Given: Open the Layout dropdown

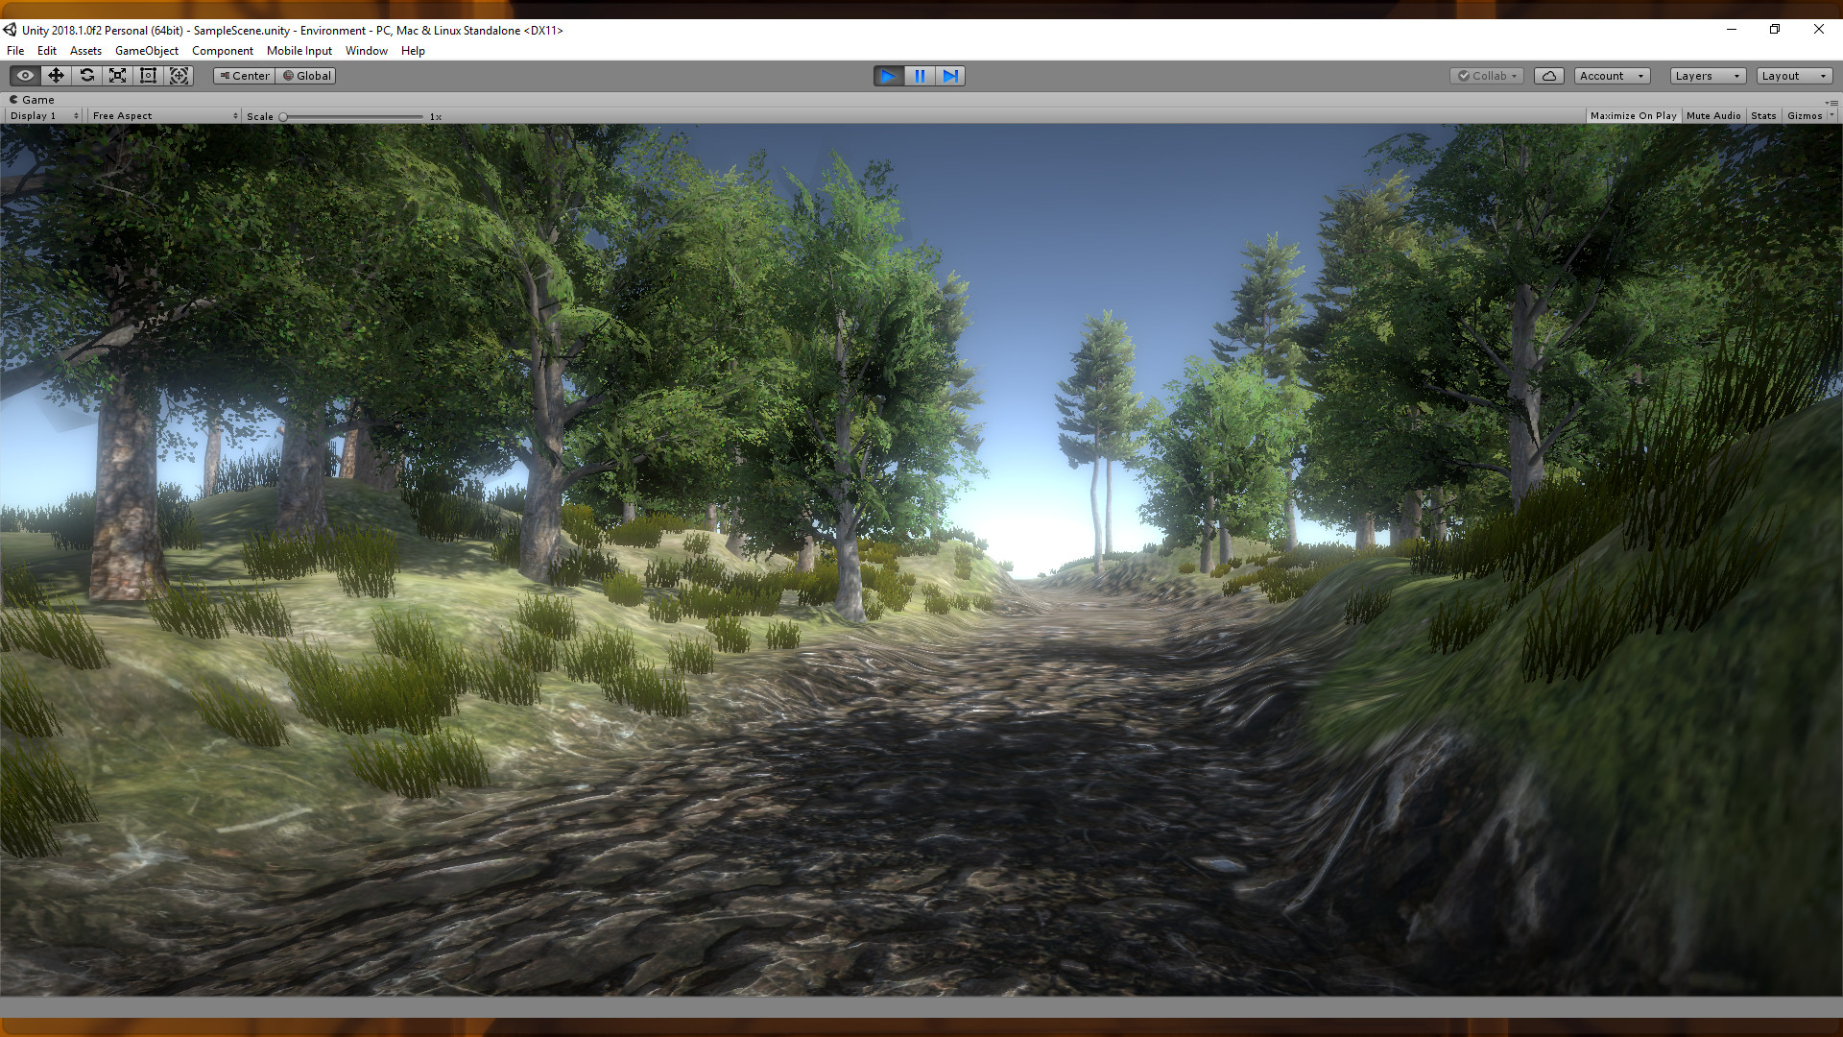Looking at the screenshot, I should pos(1795,76).
